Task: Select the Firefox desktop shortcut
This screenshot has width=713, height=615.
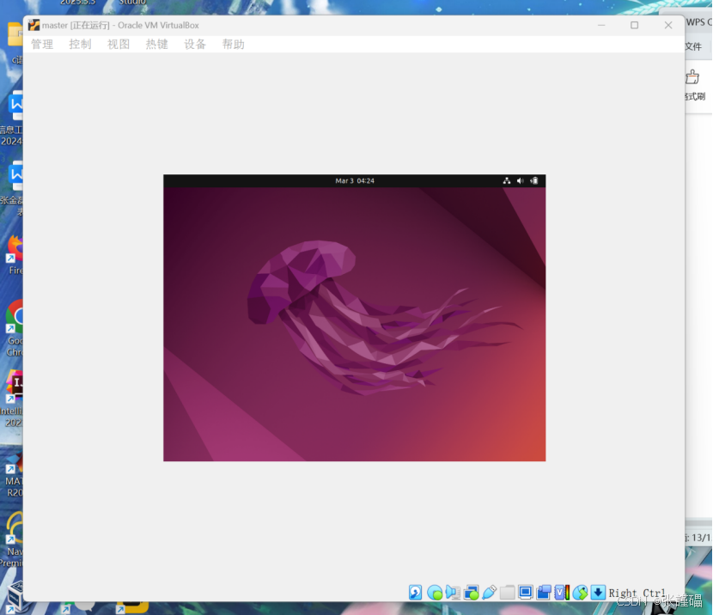Action: [14, 254]
